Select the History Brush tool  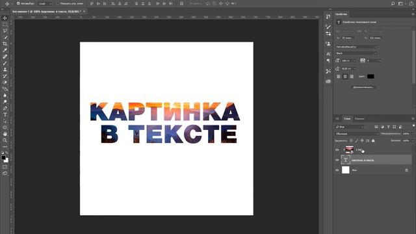5,76
